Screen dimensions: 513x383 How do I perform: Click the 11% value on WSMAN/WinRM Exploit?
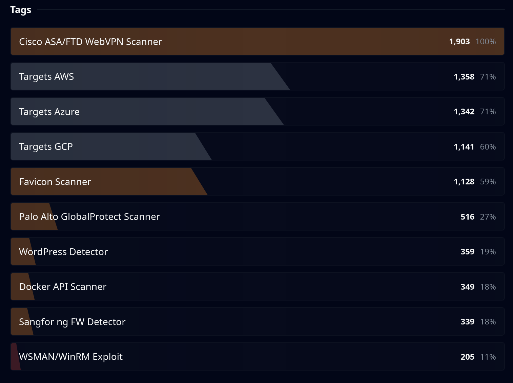488,357
